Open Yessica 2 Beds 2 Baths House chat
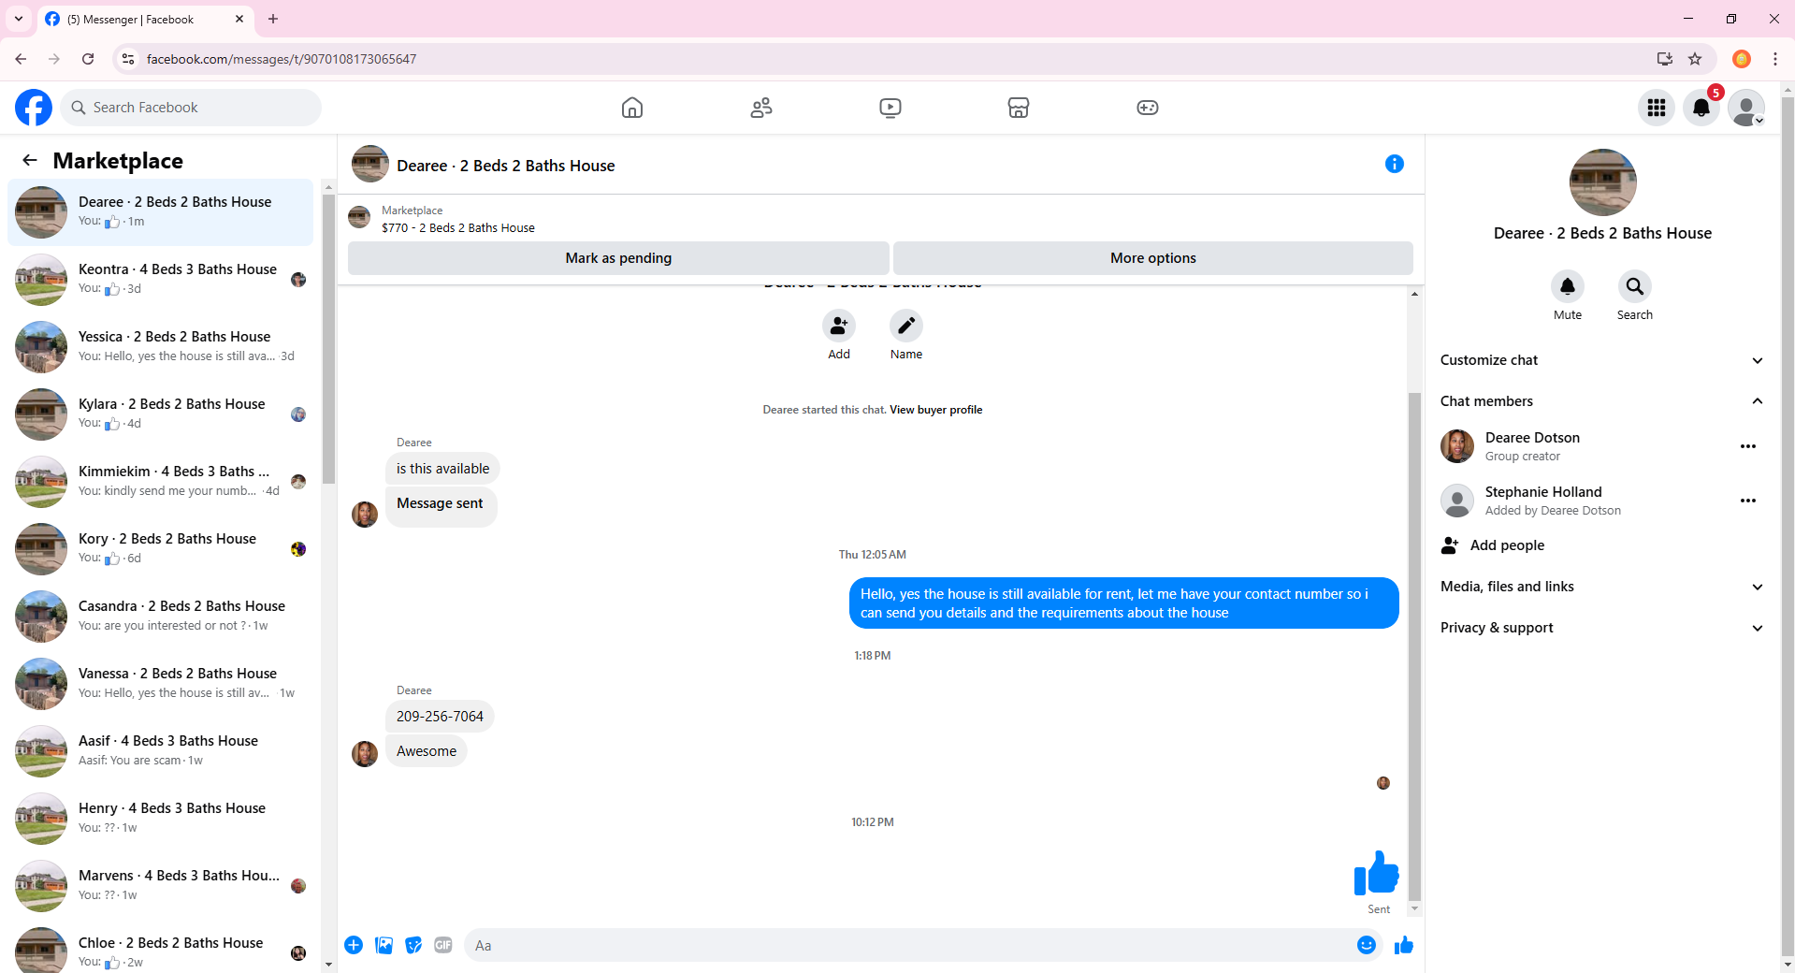 click(161, 347)
